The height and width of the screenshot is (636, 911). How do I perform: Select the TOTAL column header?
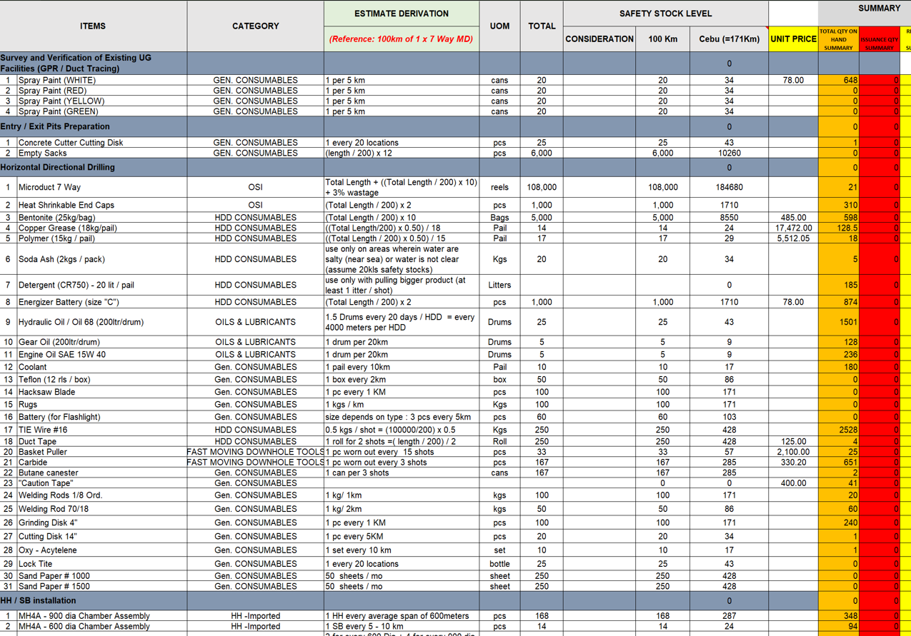(x=542, y=26)
